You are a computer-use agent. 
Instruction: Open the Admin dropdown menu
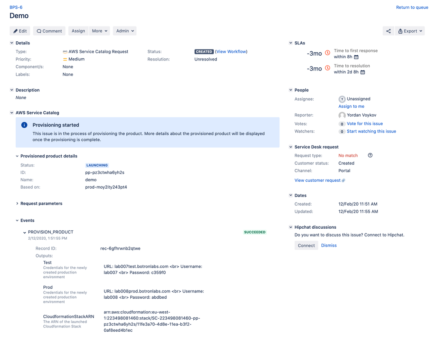124,31
